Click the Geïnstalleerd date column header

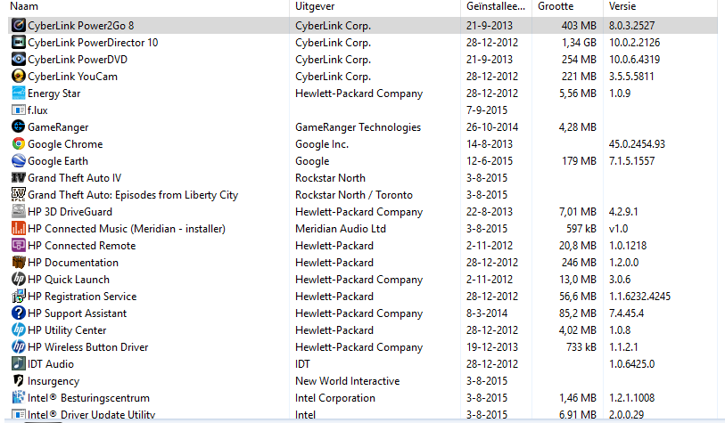(x=496, y=6)
